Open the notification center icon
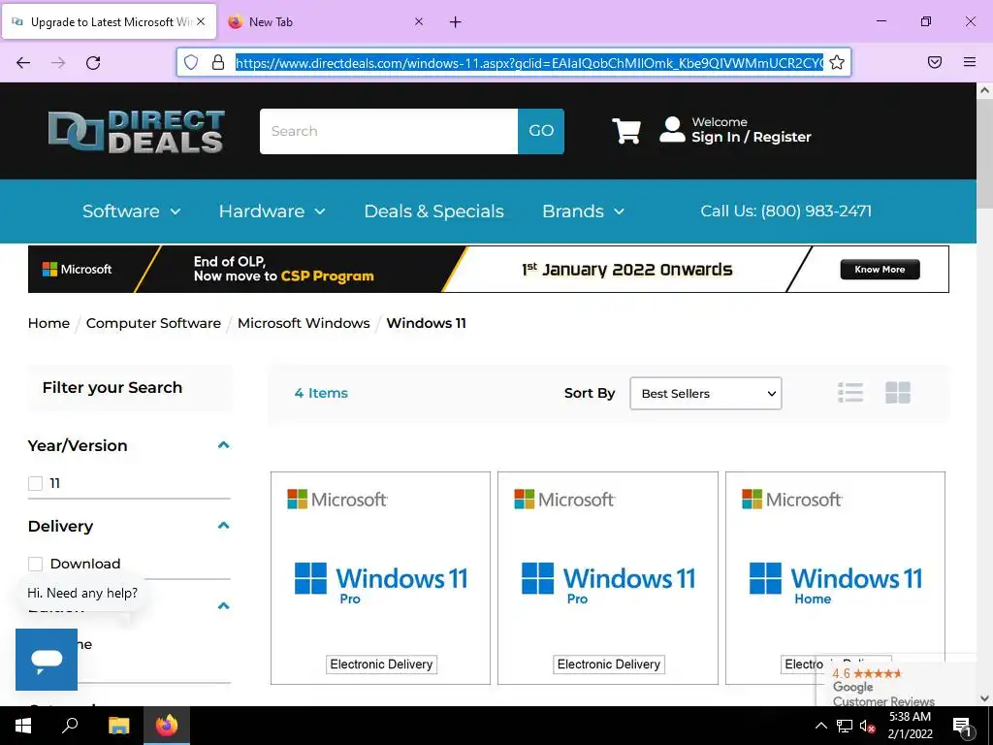Image resolution: width=993 pixels, height=745 pixels. (962, 727)
